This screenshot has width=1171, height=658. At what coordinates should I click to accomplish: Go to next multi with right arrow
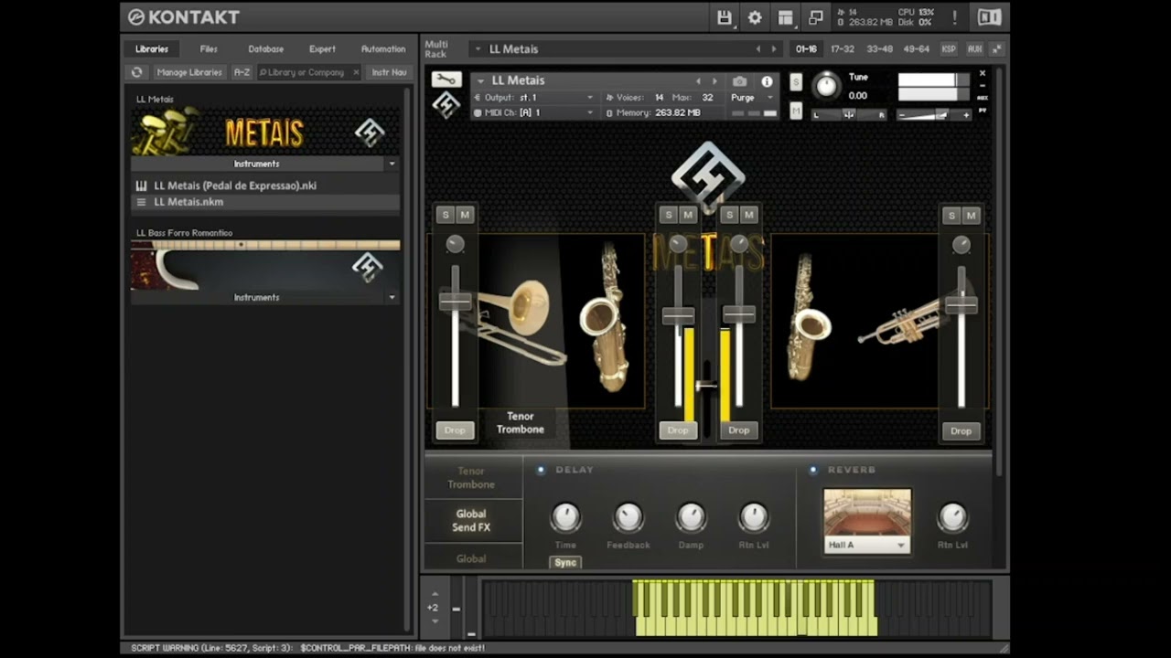pos(774,49)
